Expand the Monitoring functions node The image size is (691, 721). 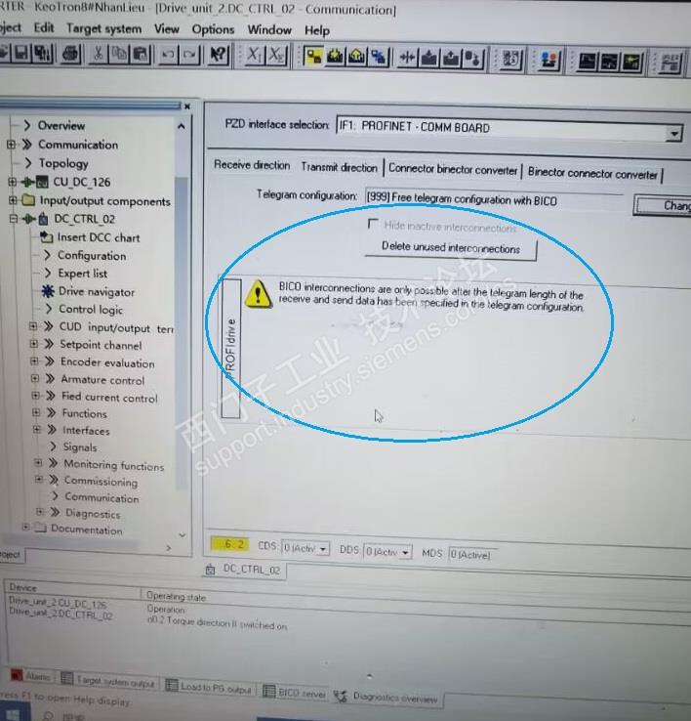click(39, 462)
